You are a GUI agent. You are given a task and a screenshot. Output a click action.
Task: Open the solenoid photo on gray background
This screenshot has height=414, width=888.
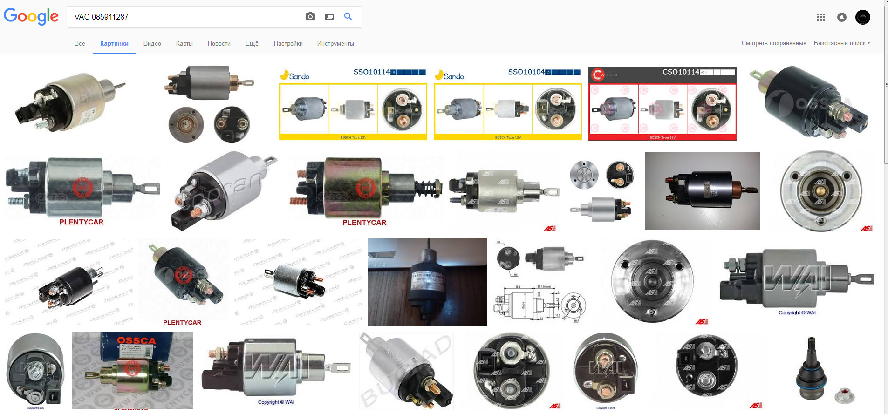pyautogui.click(x=703, y=191)
